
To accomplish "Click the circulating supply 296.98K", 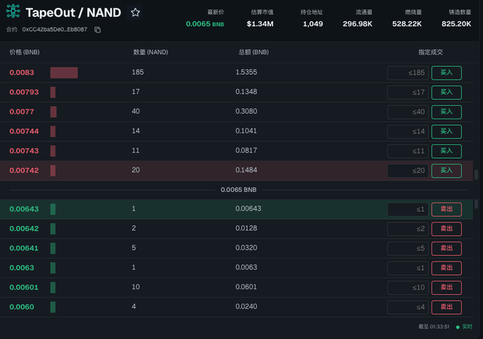I will (x=357, y=24).
